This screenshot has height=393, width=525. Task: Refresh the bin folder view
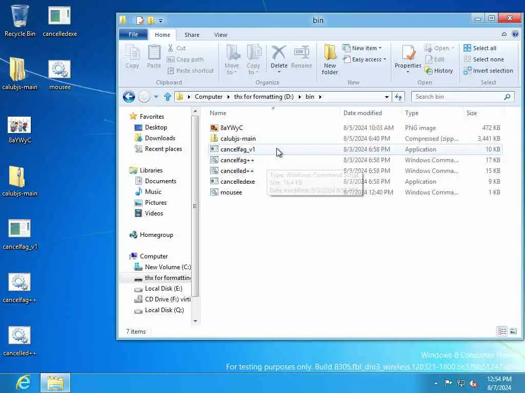pyautogui.click(x=398, y=97)
